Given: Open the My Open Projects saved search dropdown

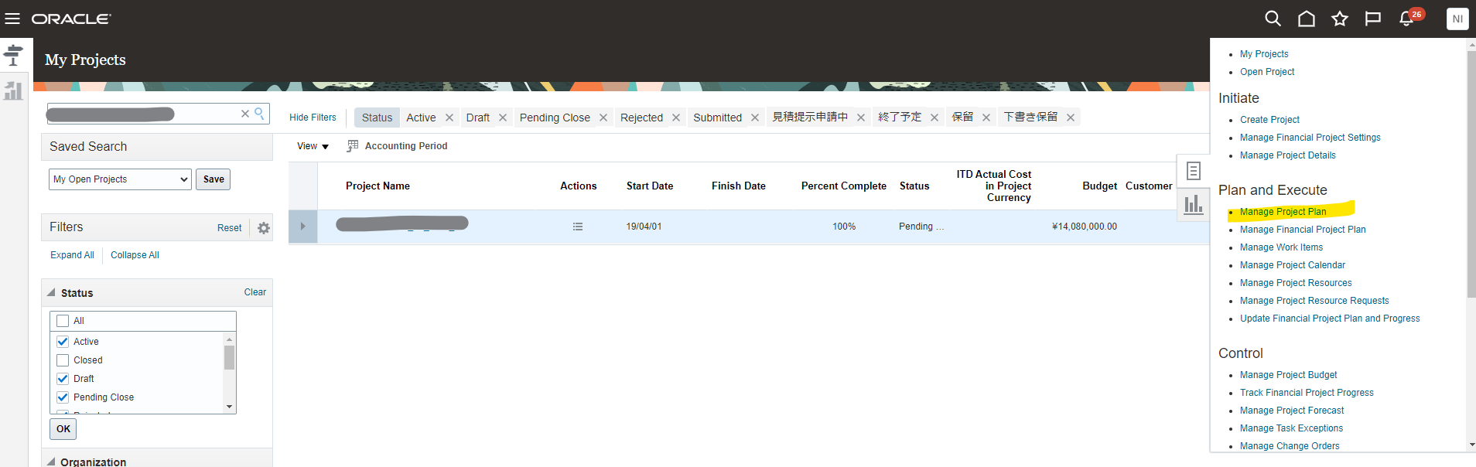Looking at the screenshot, I should [x=120, y=179].
